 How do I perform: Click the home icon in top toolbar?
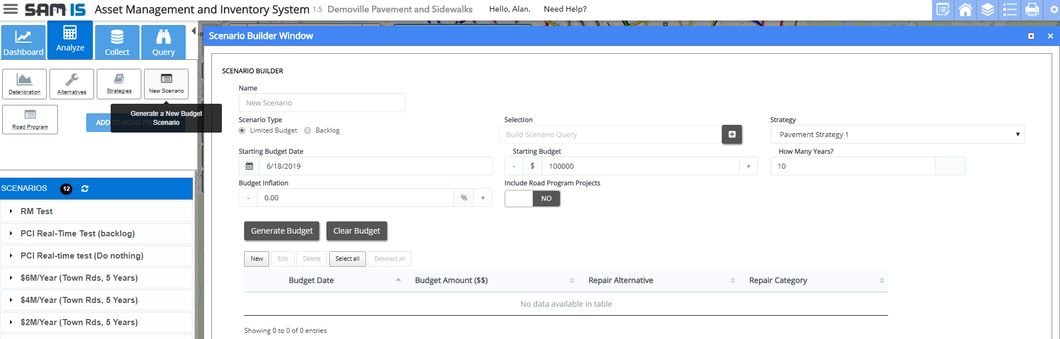965,10
